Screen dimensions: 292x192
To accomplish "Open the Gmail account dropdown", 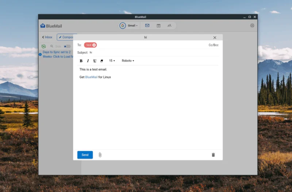I will (x=132, y=26).
